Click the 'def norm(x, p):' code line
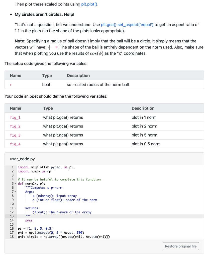209x257 pixels. 32,183
